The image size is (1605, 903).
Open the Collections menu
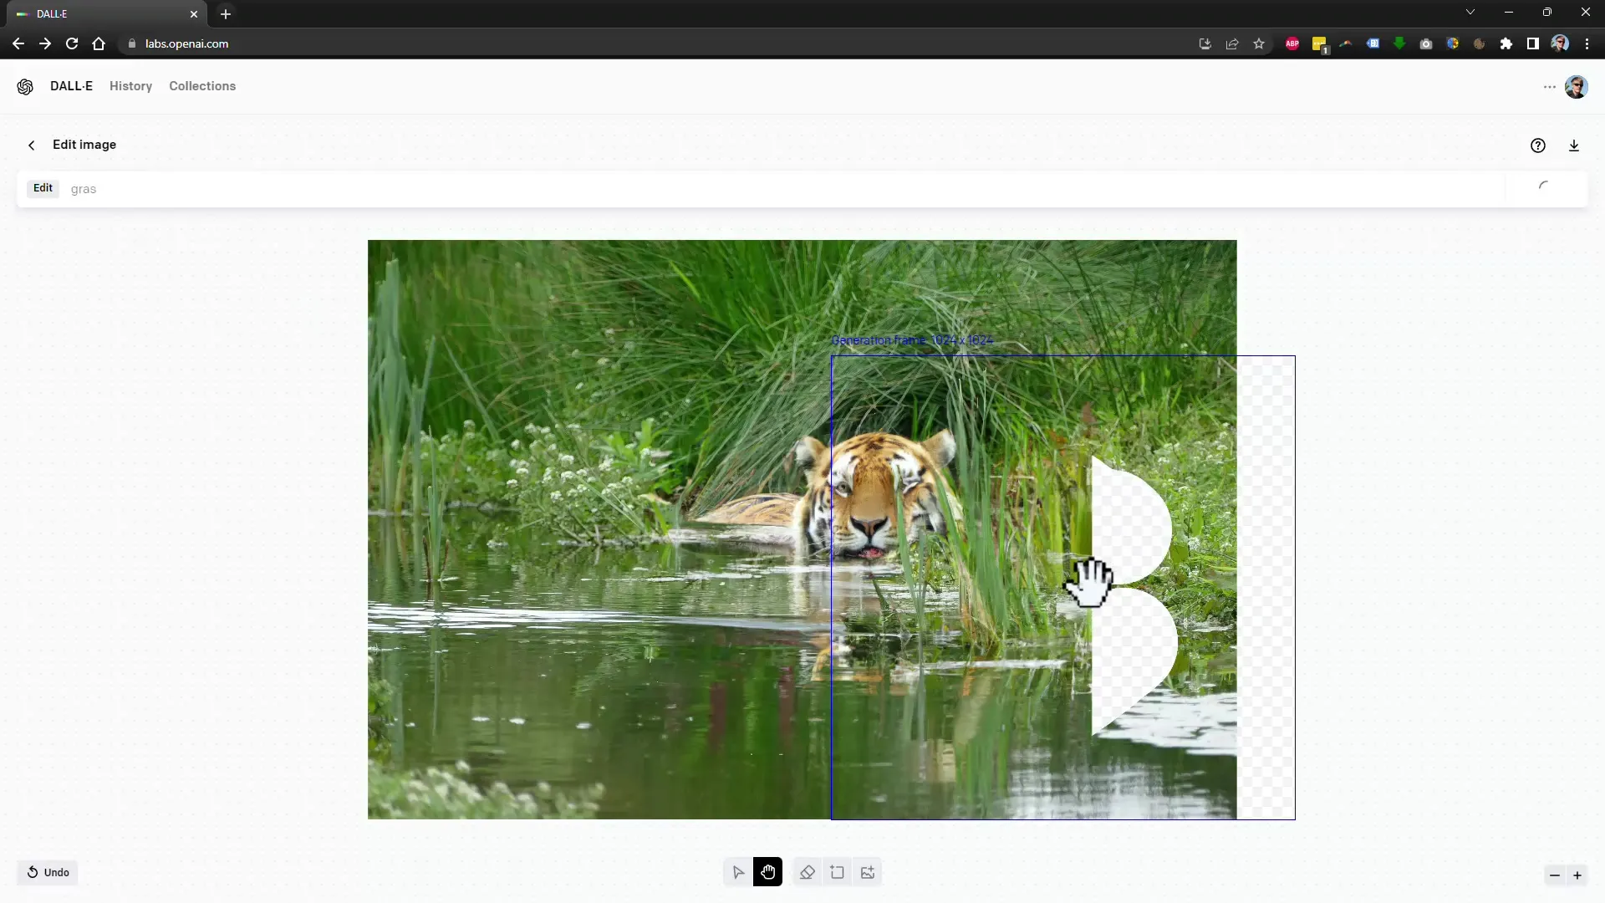[203, 86]
